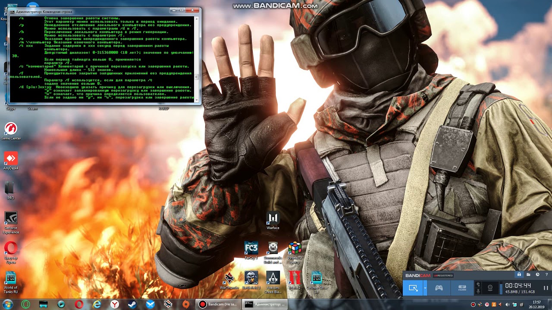Open Bandicam webcam overlay settings
552x310 pixels.
(490, 288)
